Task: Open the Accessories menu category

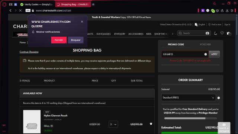Action: 136,34
